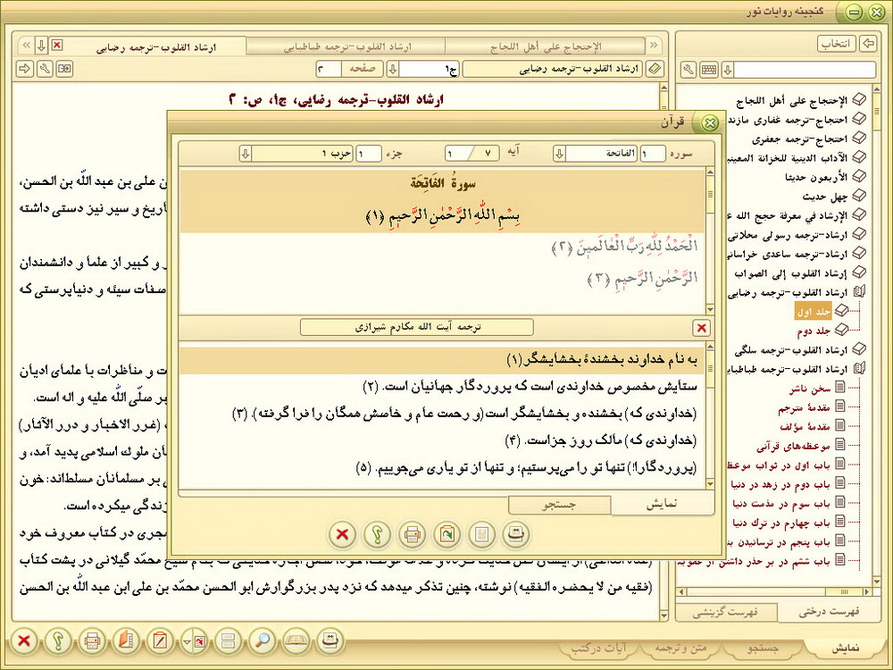Open the آیات در کتب bottom tab

pos(599,649)
